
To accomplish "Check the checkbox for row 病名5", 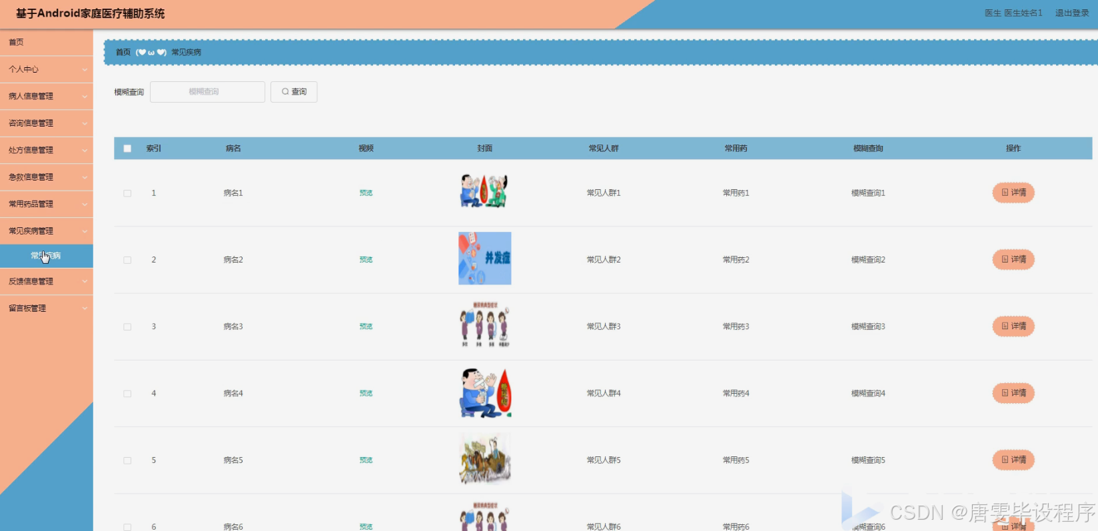I will pos(127,460).
